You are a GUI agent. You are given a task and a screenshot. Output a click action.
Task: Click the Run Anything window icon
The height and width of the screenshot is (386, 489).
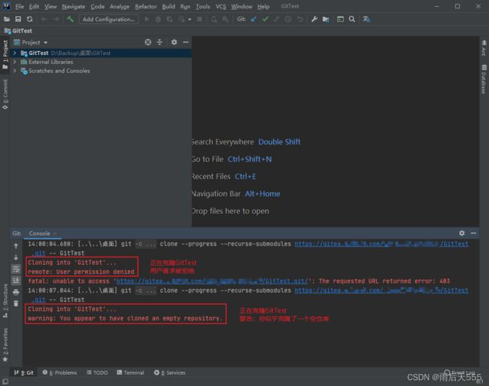coord(340,20)
